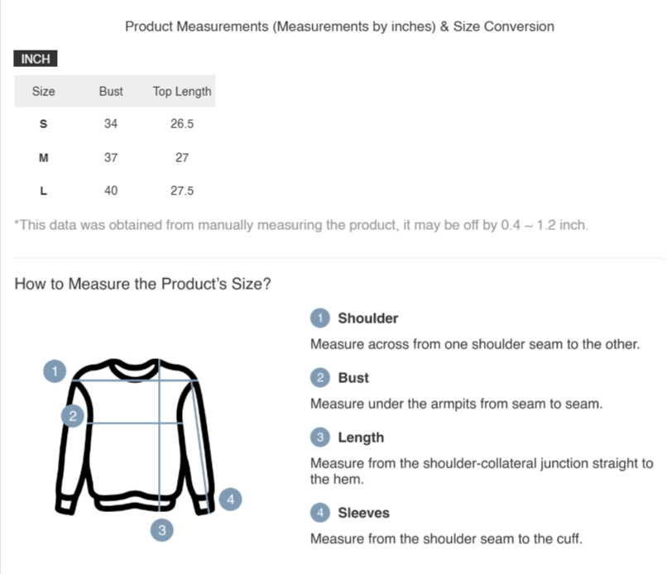Click the top length value 27.5

coord(182,191)
